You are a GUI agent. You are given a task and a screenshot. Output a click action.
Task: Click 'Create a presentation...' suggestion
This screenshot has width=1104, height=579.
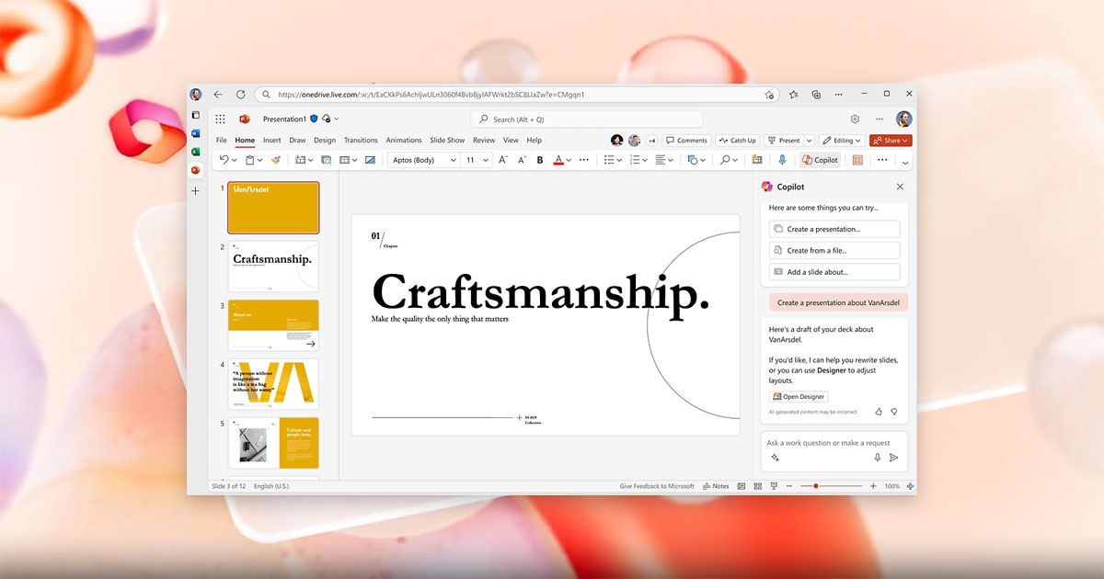coord(834,229)
